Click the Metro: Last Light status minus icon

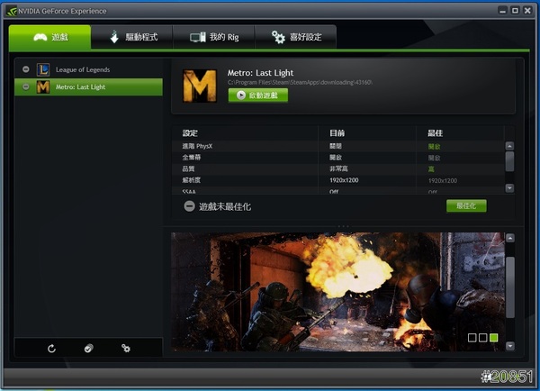pyautogui.click(x=26, y=86)
